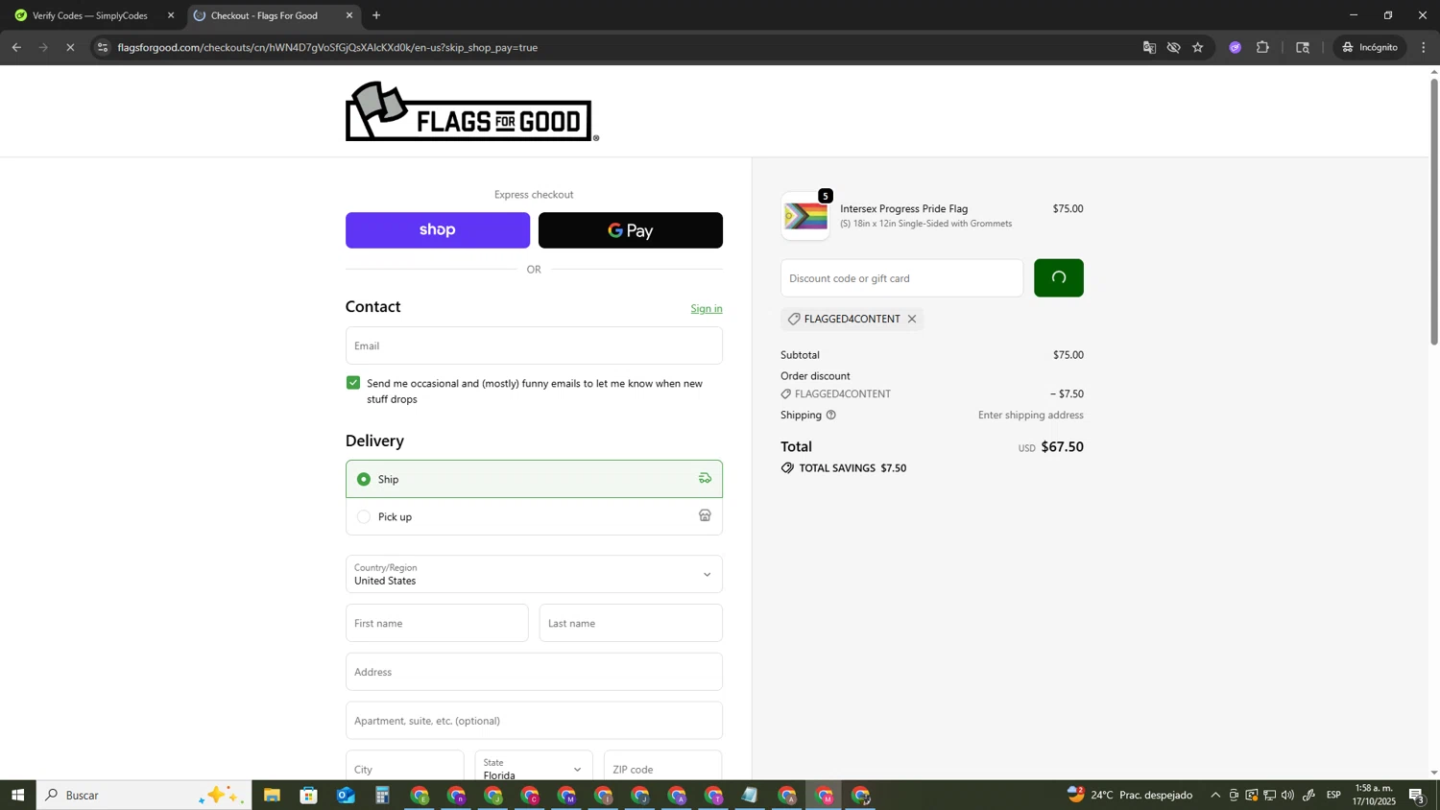Viewport: 1440px width, 810px height.
Task: Select the Ship delivery option
Action: pos(534,479)
